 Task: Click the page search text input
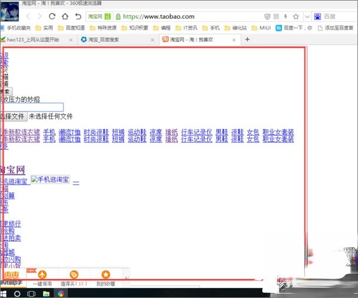pos(32,107)
